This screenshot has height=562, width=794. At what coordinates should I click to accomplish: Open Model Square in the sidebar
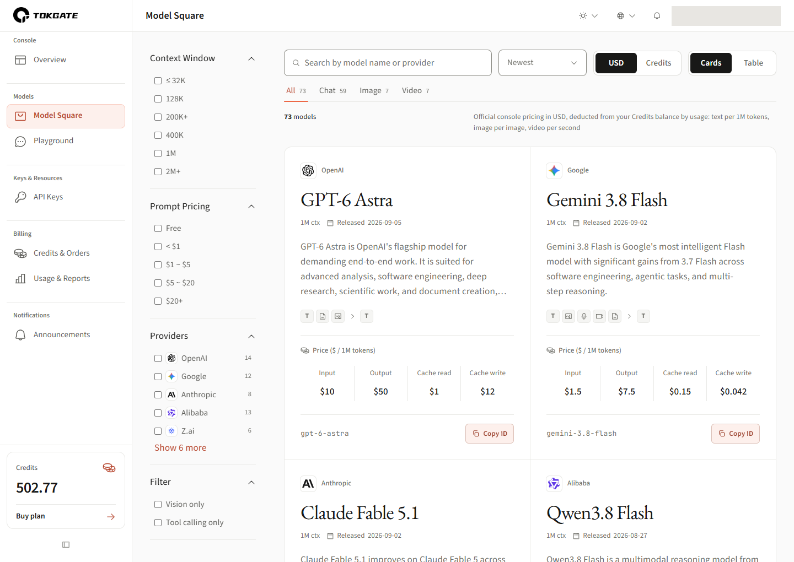(x=66, y=116)
